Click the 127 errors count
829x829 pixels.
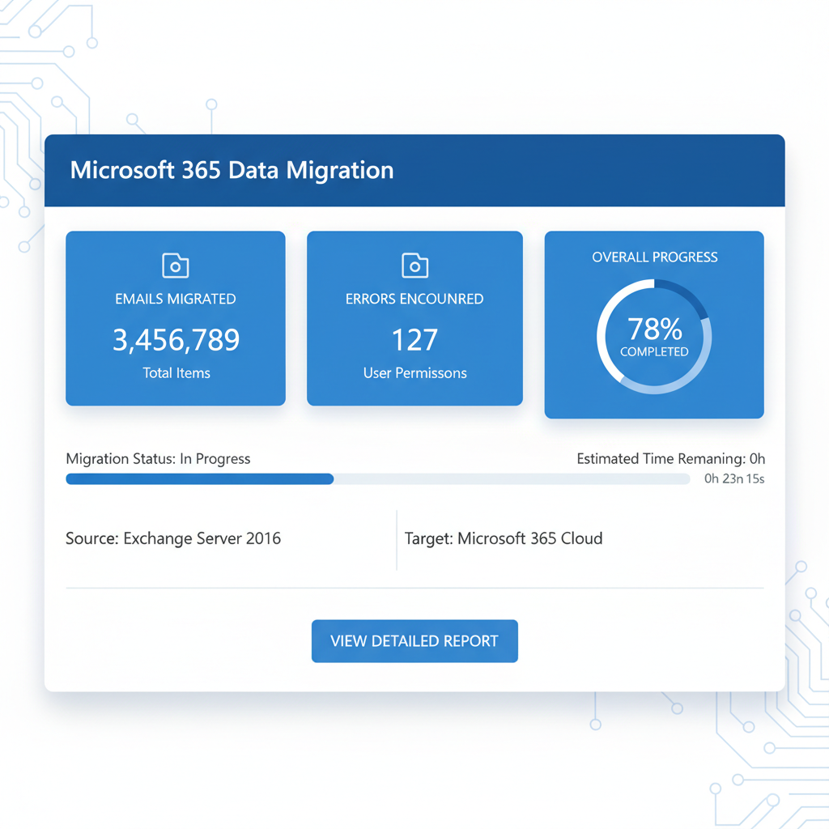pyautogui.click(x=415, y=339)
